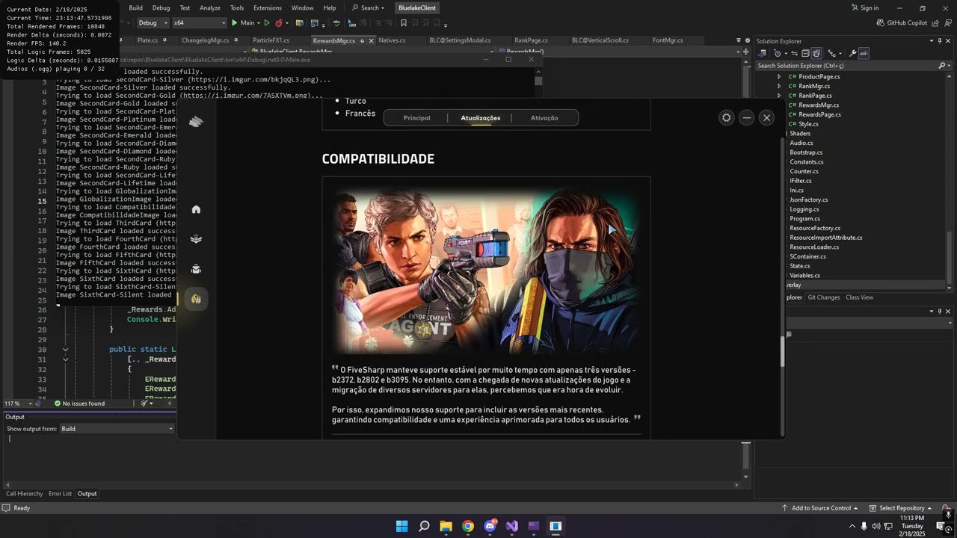
Task: Open the stacked layers icon in the Bluelake sidebar
Action: tap(196, 239)
